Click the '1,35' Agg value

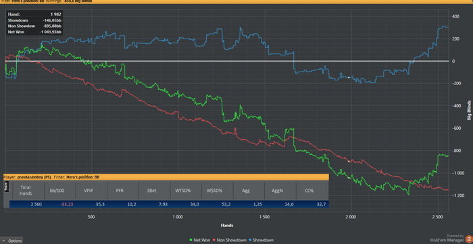[257, 204]
